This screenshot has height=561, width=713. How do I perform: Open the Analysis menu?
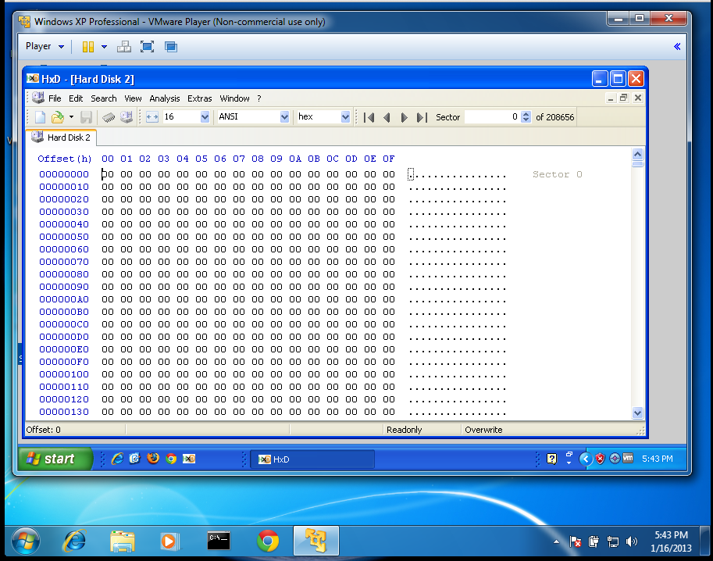pos(164,98)
